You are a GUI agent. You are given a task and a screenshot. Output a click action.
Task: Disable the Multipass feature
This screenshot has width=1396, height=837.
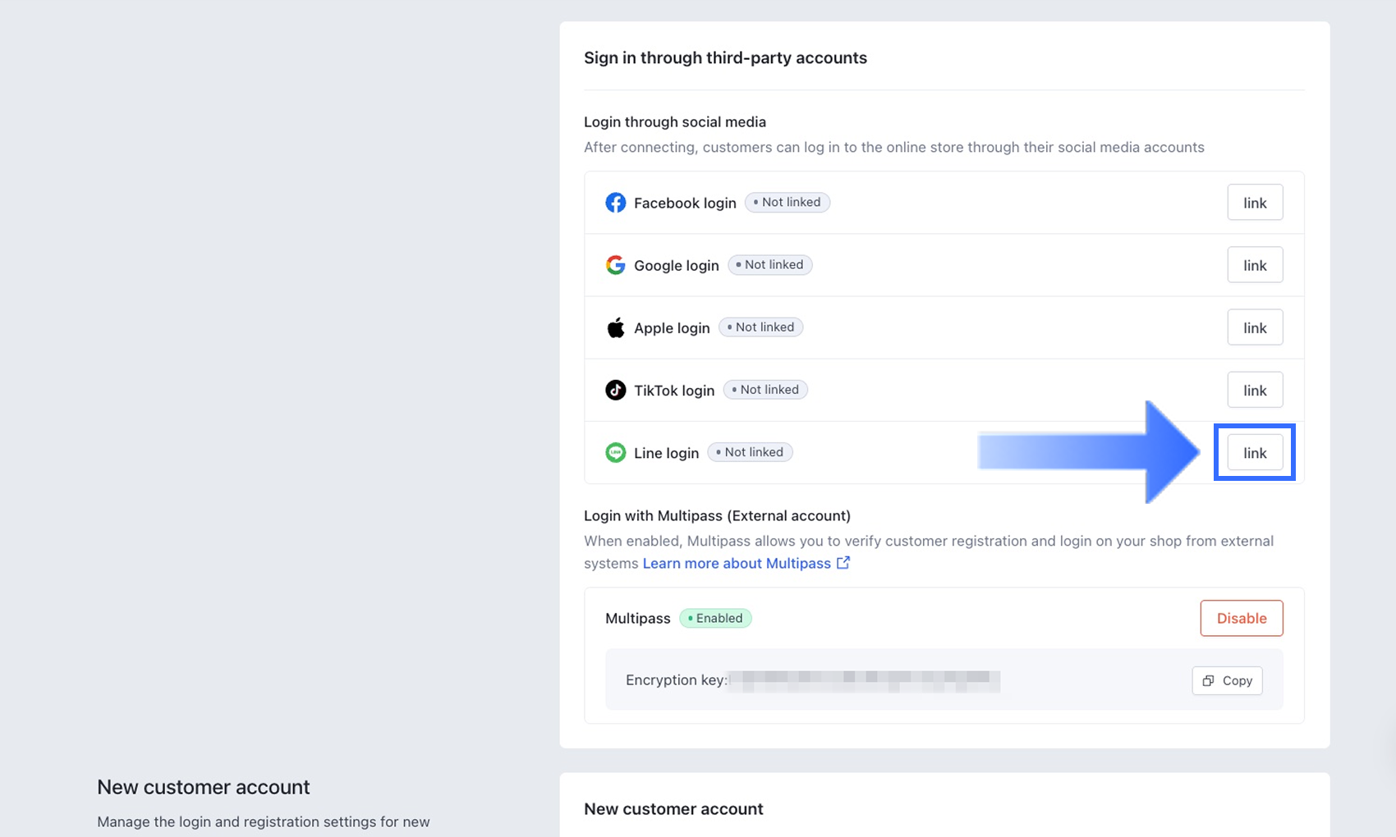[1241, 618]
